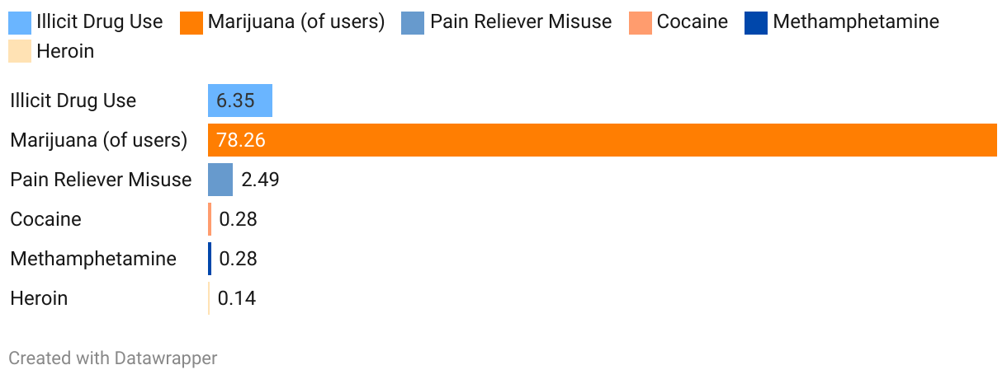This screenshot has width=1007, height=379.
Task: Click the Illicit Drug Use row label
Action: tap(73, 101)
